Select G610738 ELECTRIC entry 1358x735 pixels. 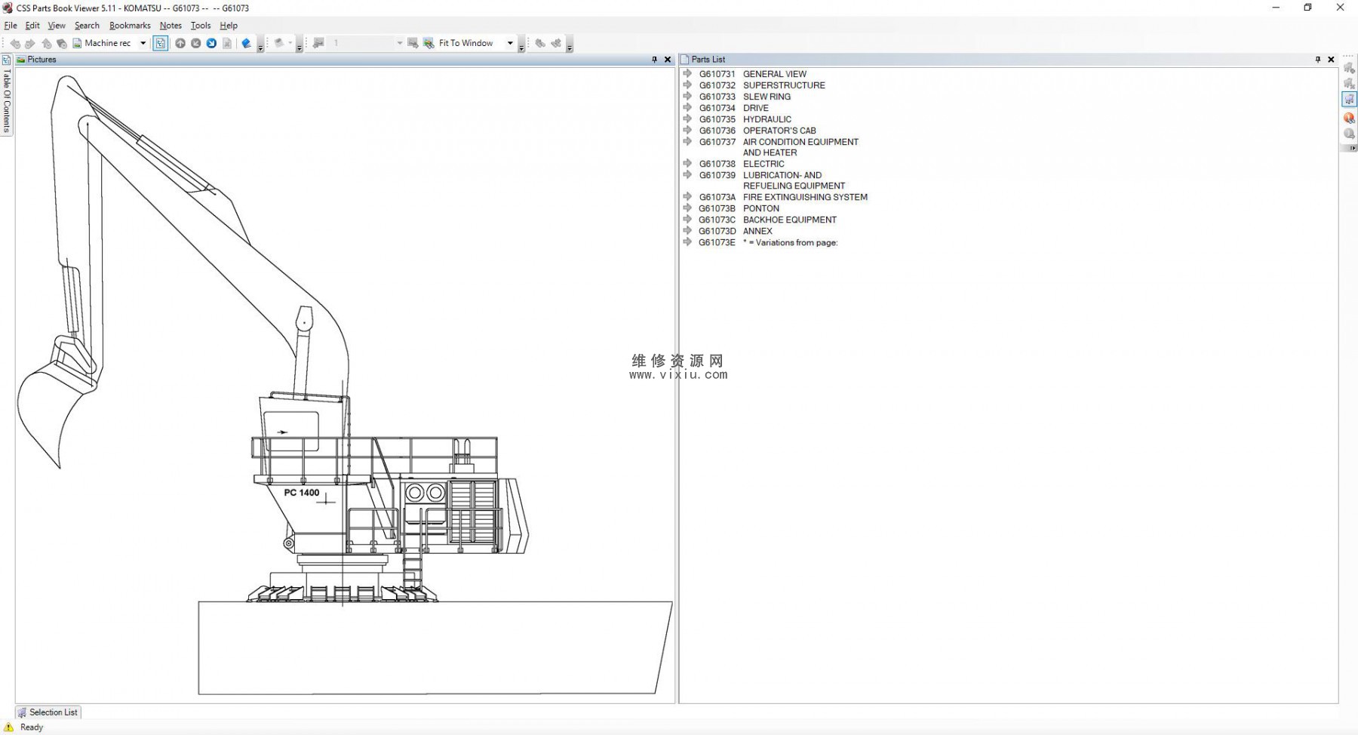click(742, 164)
